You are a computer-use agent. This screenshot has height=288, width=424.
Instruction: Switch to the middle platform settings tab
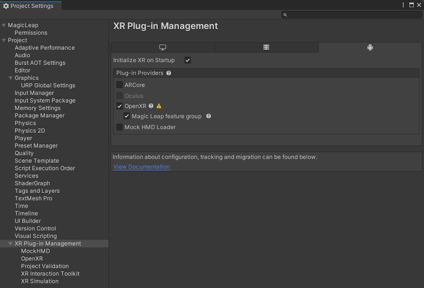(266, 47)
